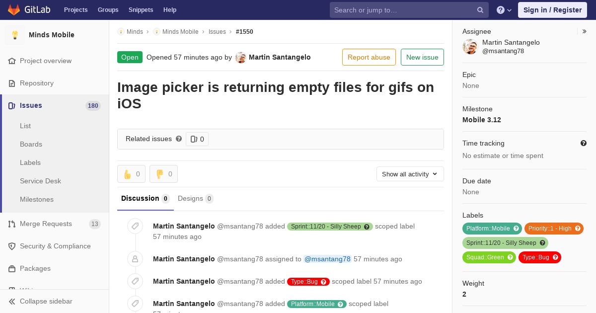Click the tag icon beside Type::Bug activity
This screenshot has height=313, width=596.
135,281
